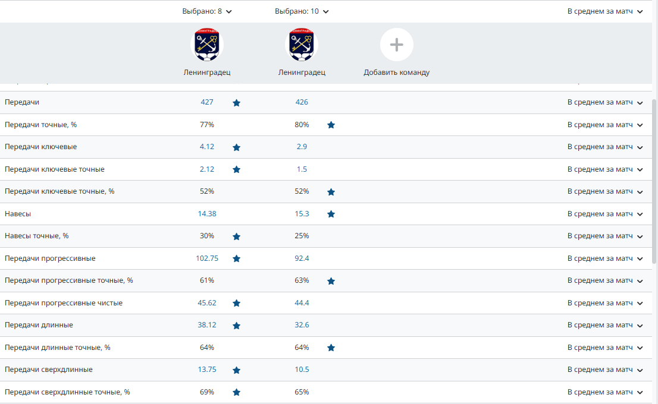Image resolution: width=658 pixels, height=404 pixels.
Task: Click the 38.12 value in Передачи длинные
Action: coord(206,325)
